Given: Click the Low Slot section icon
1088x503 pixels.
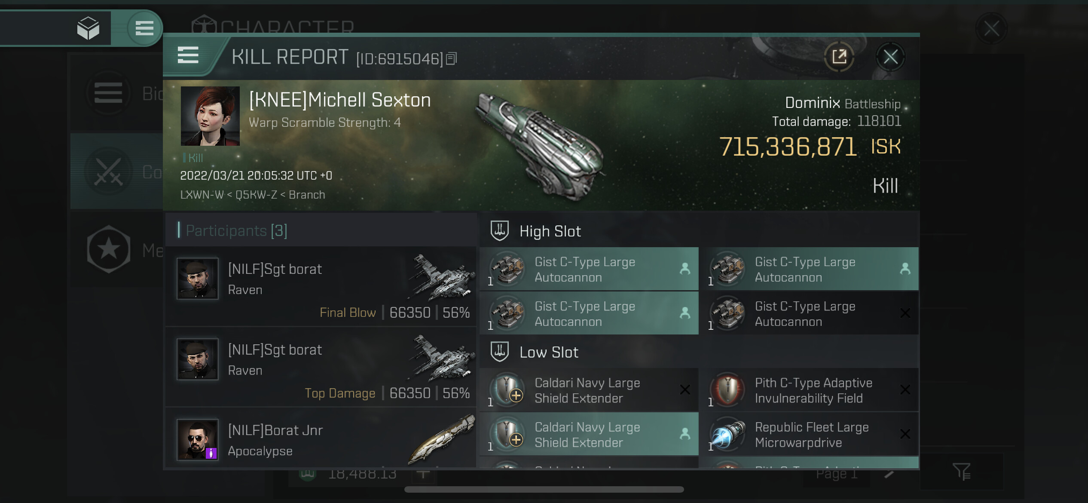Looking at the screenshot, I should (x=500, y=352).
